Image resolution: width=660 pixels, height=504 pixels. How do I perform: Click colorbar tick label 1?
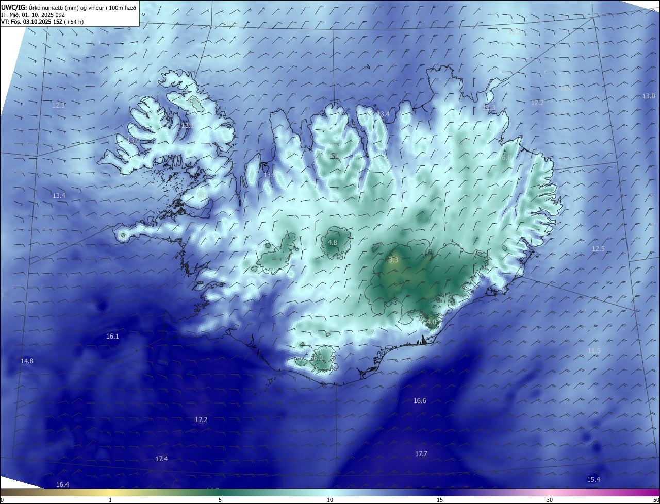tap(111, 500)
